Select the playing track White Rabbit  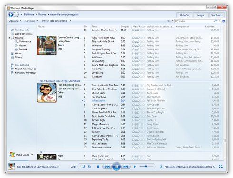point(98,101)
